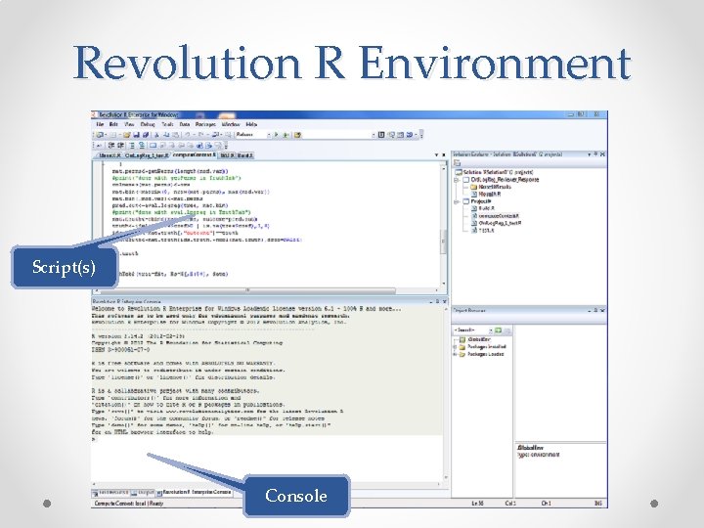Select the Solution root node
The height and width of the screenshot is (528, 704).
tap(495, 172)
